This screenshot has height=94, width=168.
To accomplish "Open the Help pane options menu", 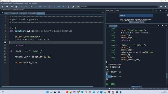I will click(x=166, y=10).
